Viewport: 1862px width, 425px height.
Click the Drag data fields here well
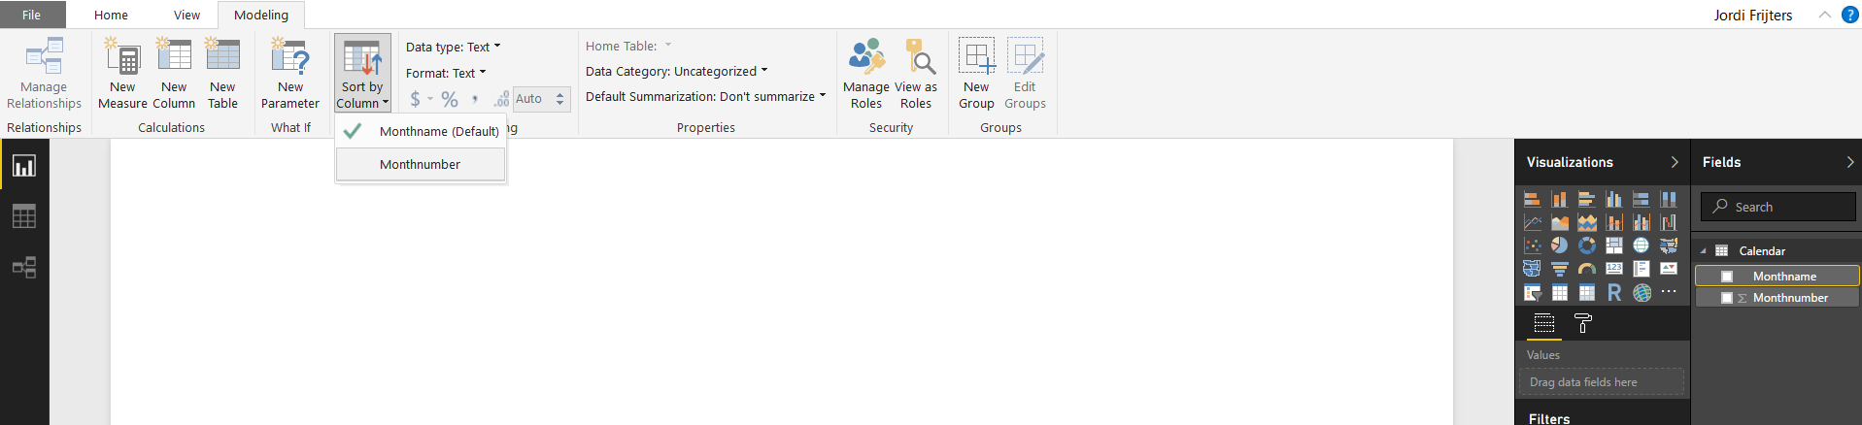(x=1602, y=382)
